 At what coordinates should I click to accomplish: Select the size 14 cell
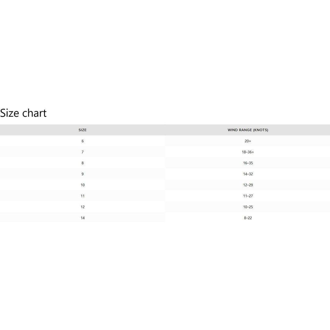[x=82, y=218]
